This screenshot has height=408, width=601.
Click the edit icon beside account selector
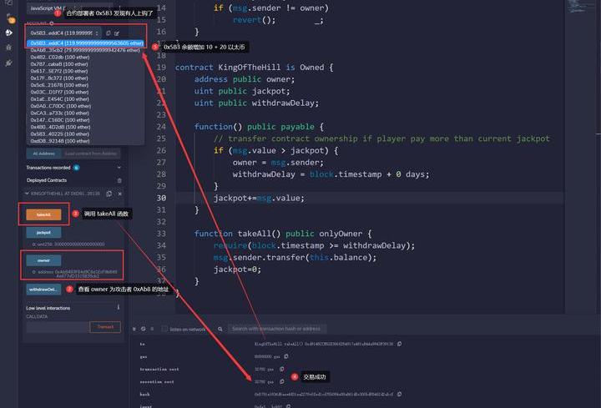pyautogui.click(x=117, y=33)
